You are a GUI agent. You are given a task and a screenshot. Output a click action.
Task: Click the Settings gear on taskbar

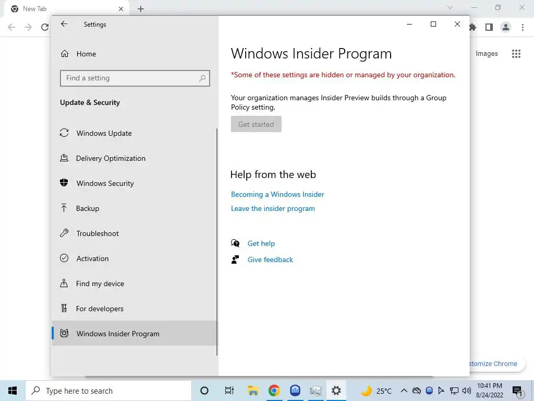[x=336, y=391]
